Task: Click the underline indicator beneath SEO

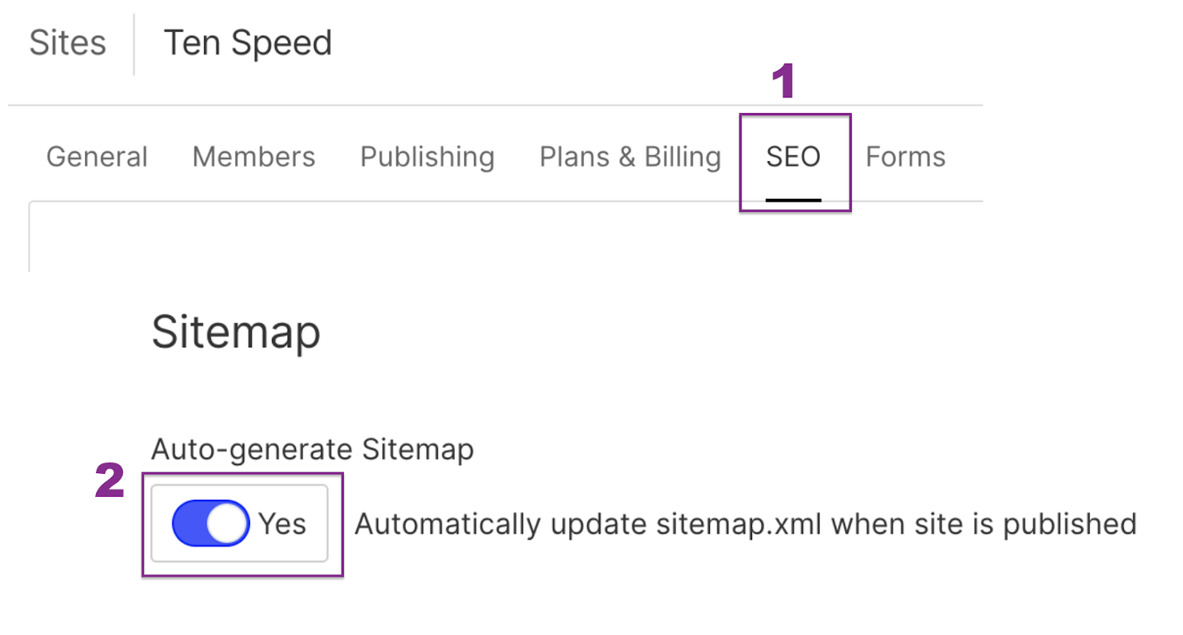Action: 793,200
